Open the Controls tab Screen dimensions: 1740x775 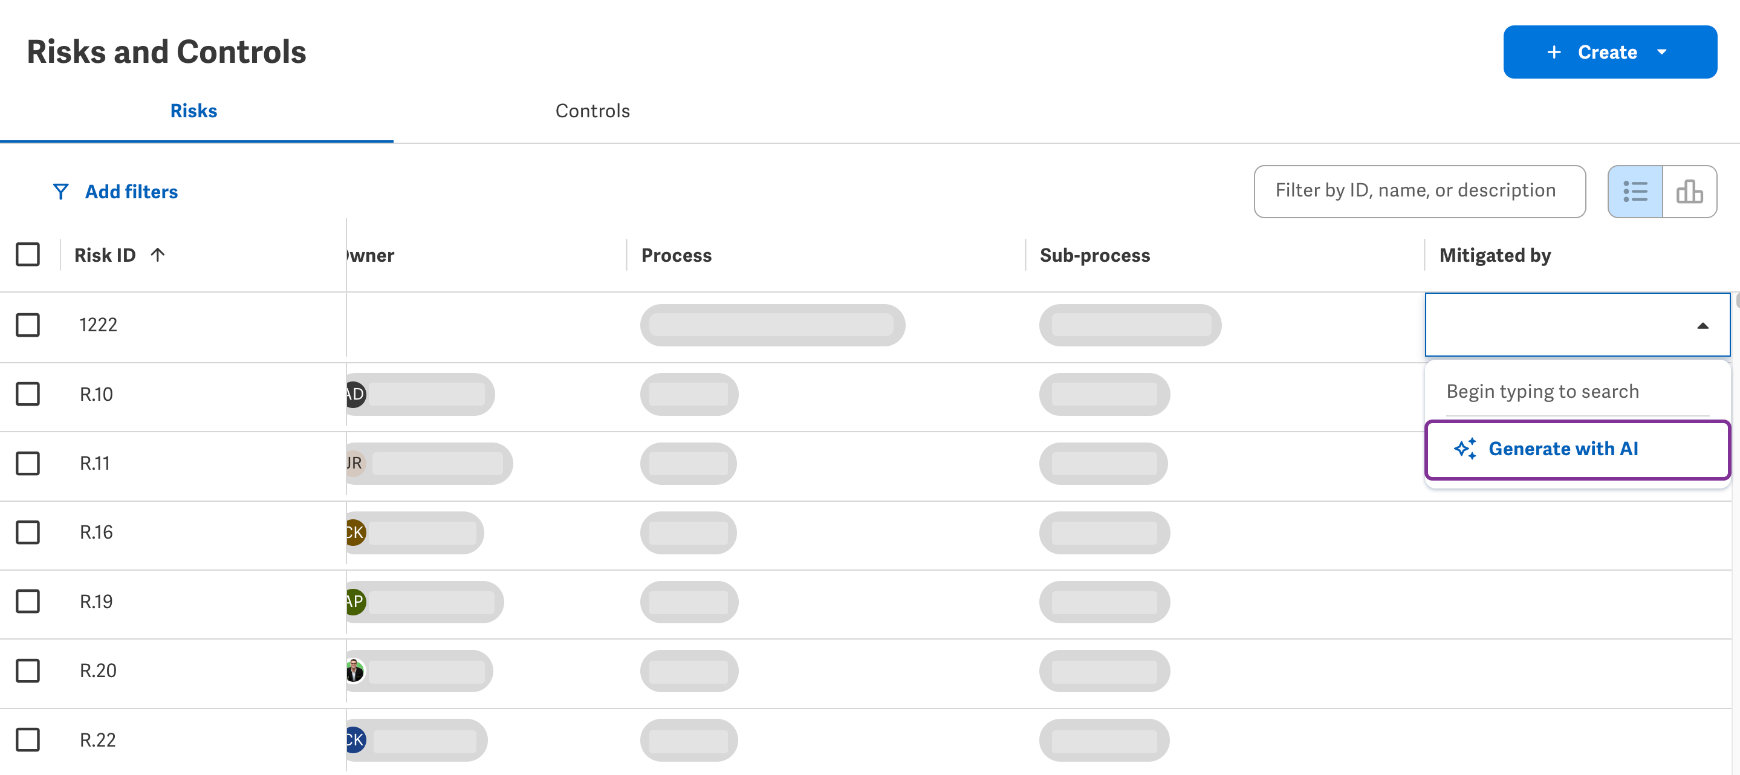tap(592, 111)
